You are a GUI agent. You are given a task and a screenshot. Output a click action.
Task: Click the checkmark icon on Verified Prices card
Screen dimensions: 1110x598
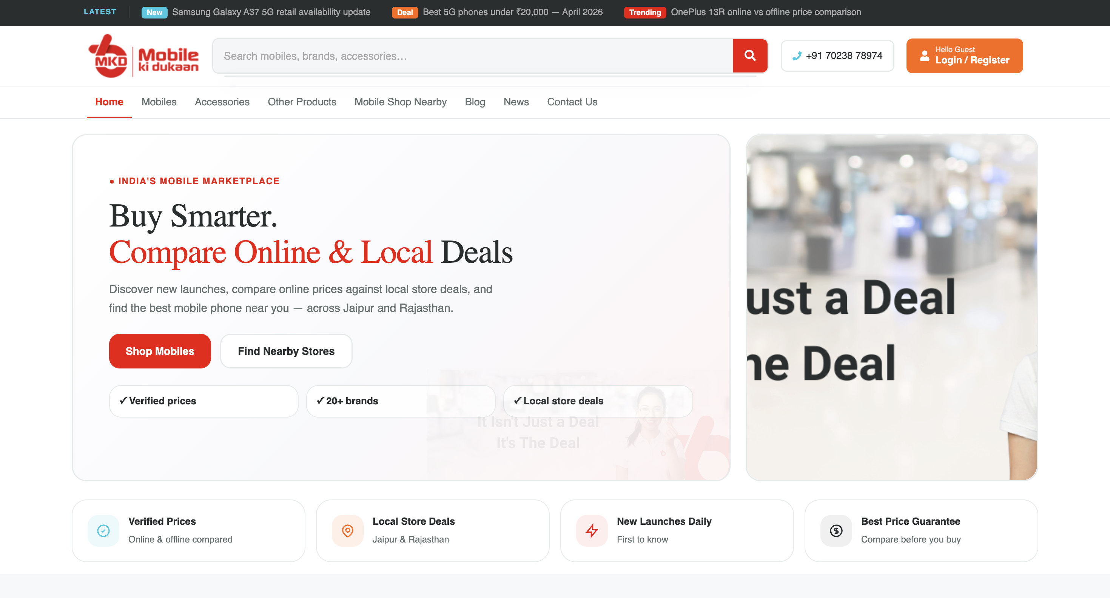point(103,530)
